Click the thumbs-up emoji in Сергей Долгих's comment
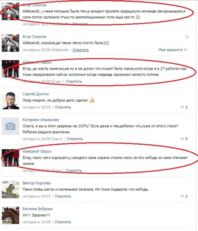The height and width of the screenshot is (231, 198). pyautogui.click(x=92, y=100)
